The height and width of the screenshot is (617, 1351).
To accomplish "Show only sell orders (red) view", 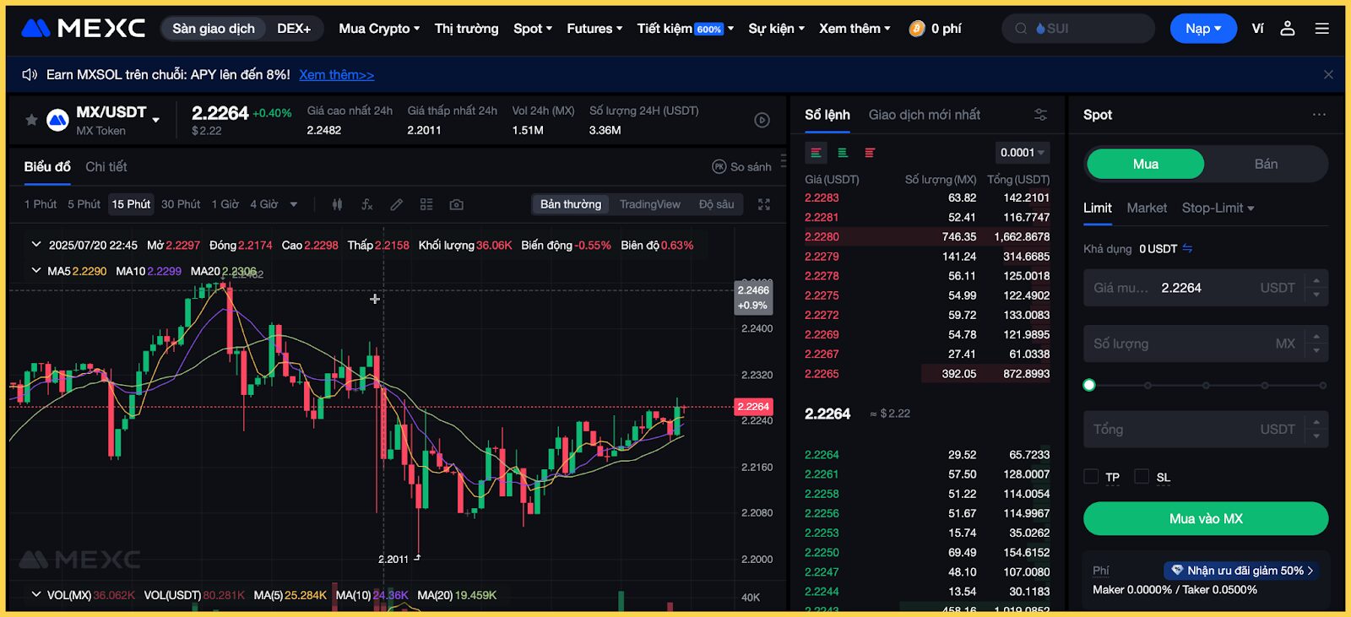I will coord(870,153).
